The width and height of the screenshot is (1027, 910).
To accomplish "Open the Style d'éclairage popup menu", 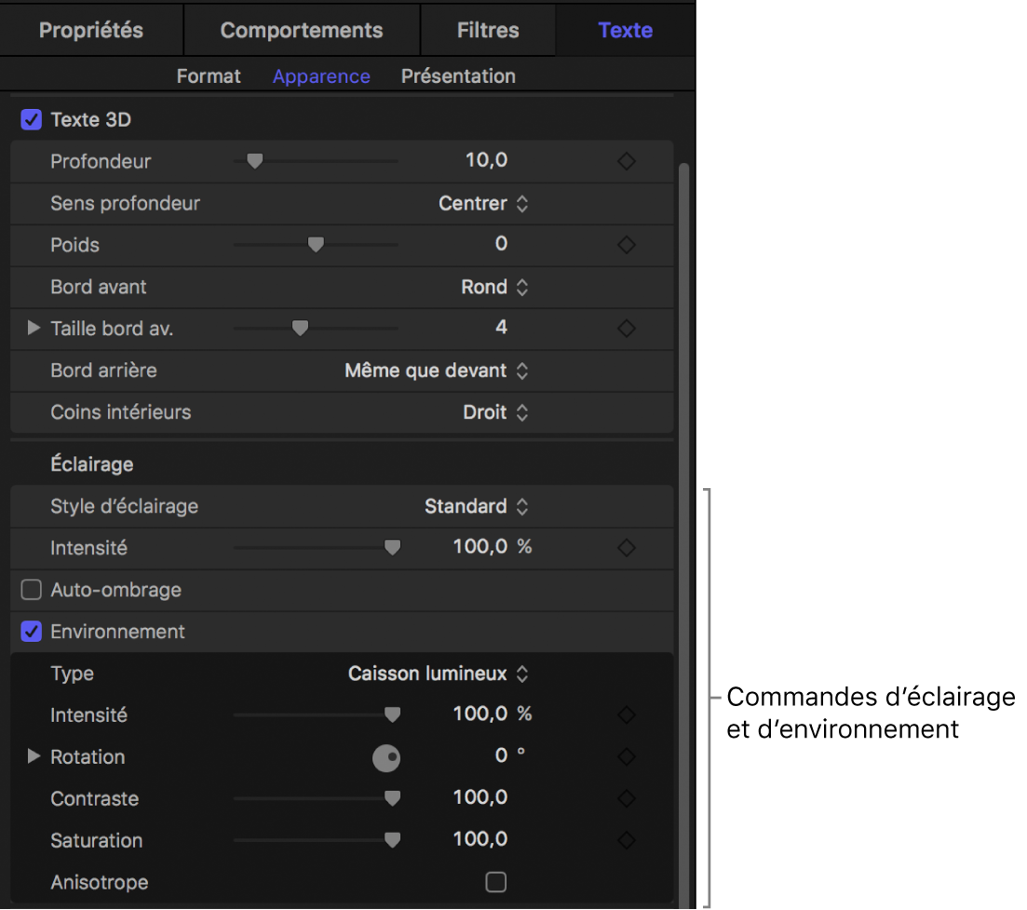I will [476, 507].
